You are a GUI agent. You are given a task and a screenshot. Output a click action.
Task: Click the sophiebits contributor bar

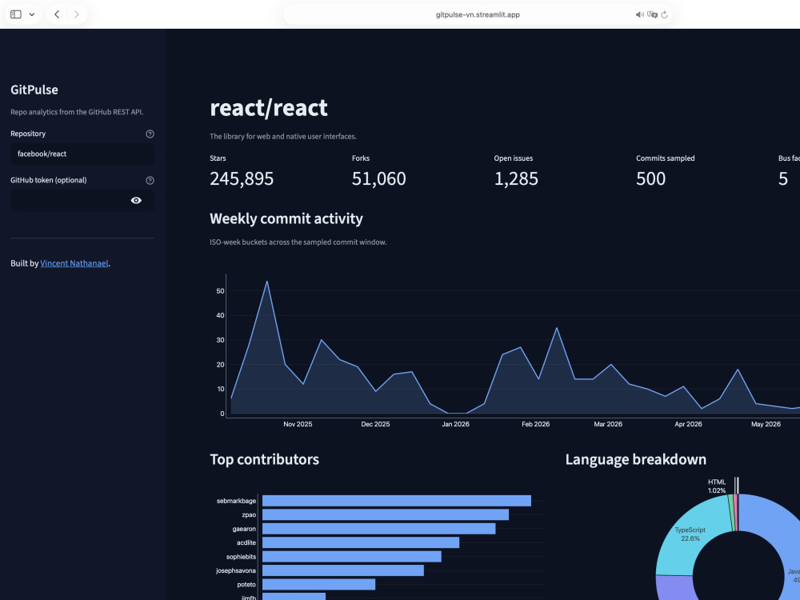click(x=351, y=557)
